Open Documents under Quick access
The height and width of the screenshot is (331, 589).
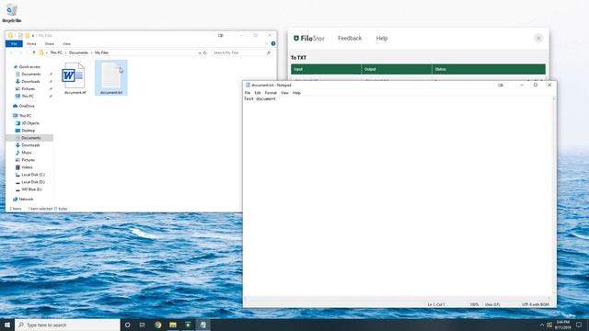[30, 74]
